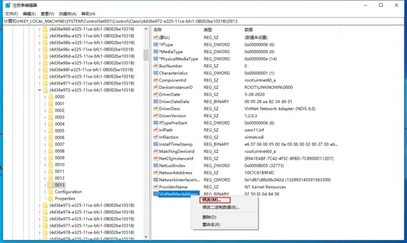Screen dimensions: 407x243
Task: Select the NetworkAddress string icon
Action: [x=156, y=173]
